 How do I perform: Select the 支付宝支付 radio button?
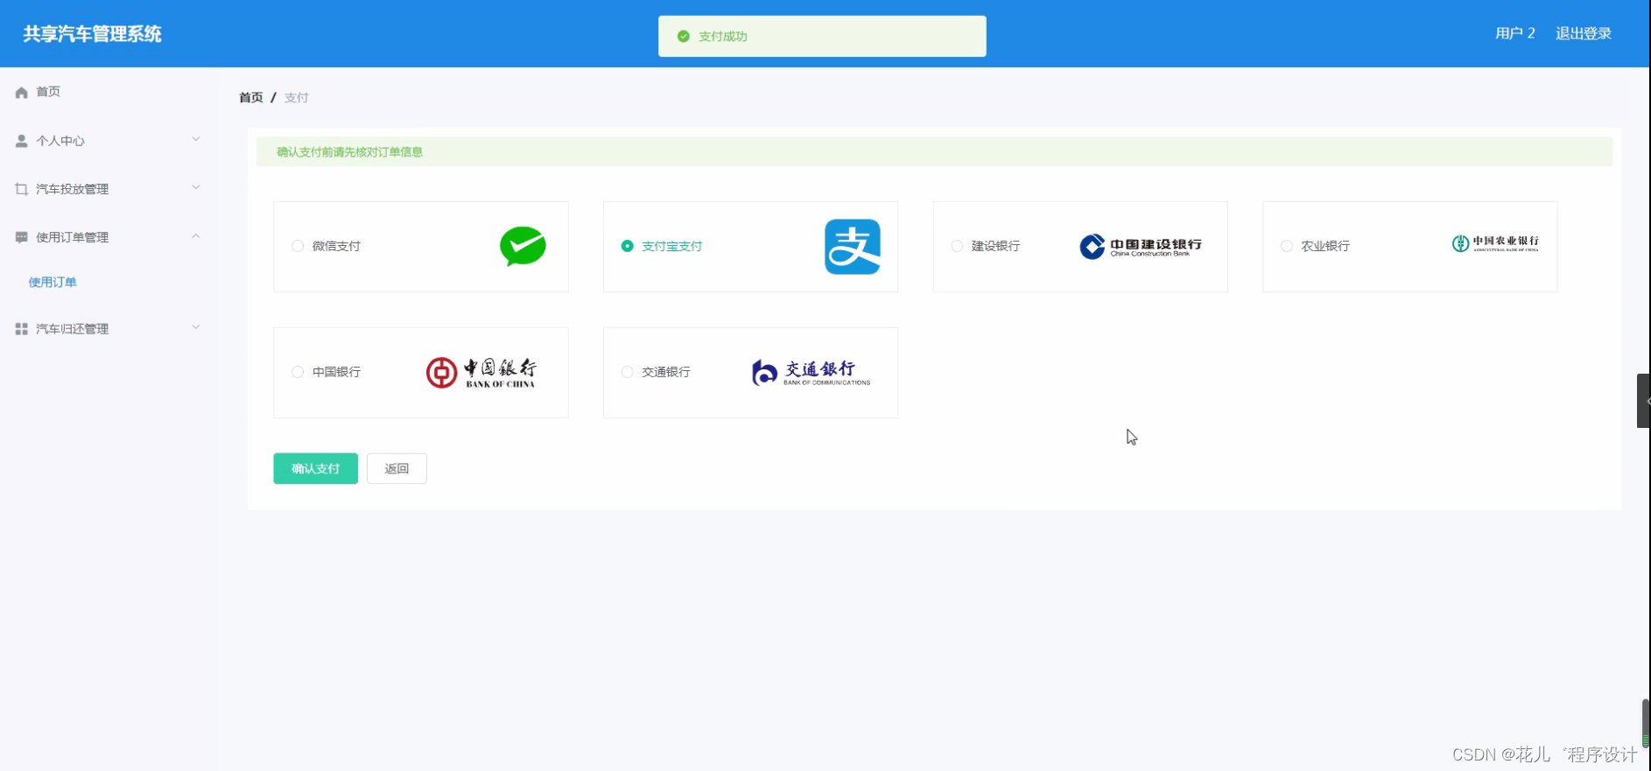click(628, 247)
